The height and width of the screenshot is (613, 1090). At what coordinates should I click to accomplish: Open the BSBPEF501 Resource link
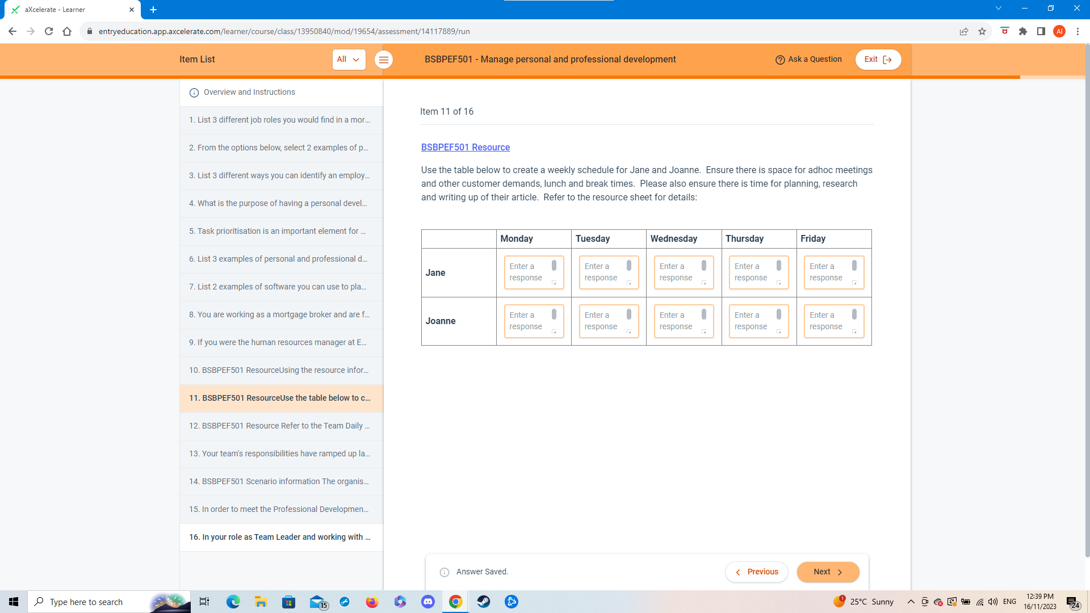click(465, 147)
